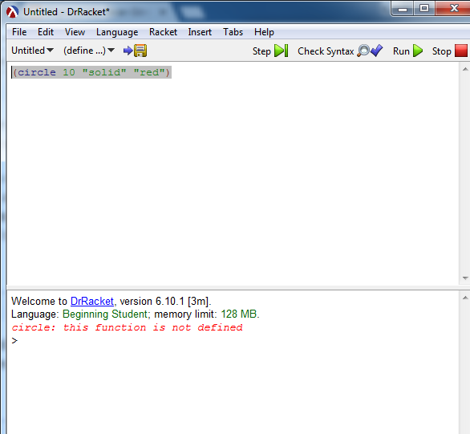The height and width of the screenshot is (434, 470).
Task: Open the Tabs menu
Action: (x=233, y=32)
